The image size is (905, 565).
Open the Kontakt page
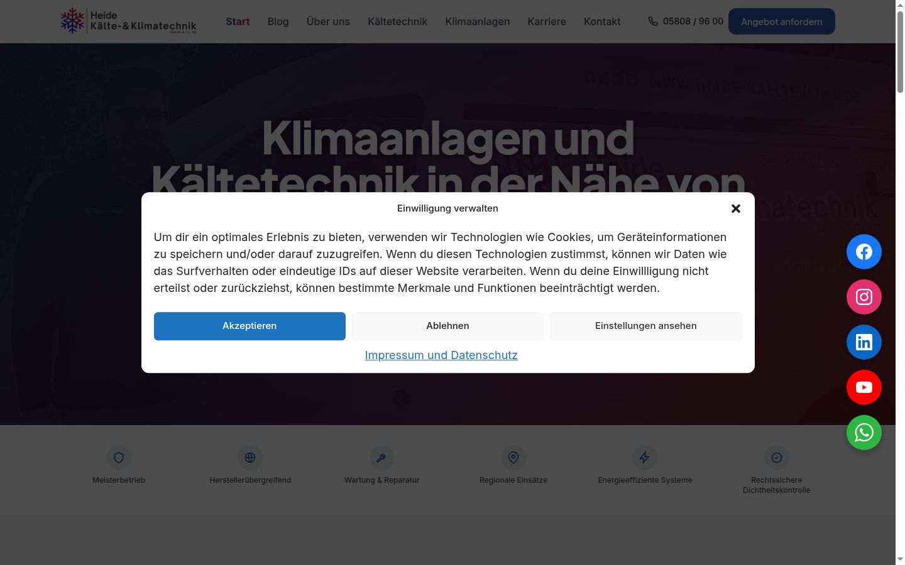602,21
